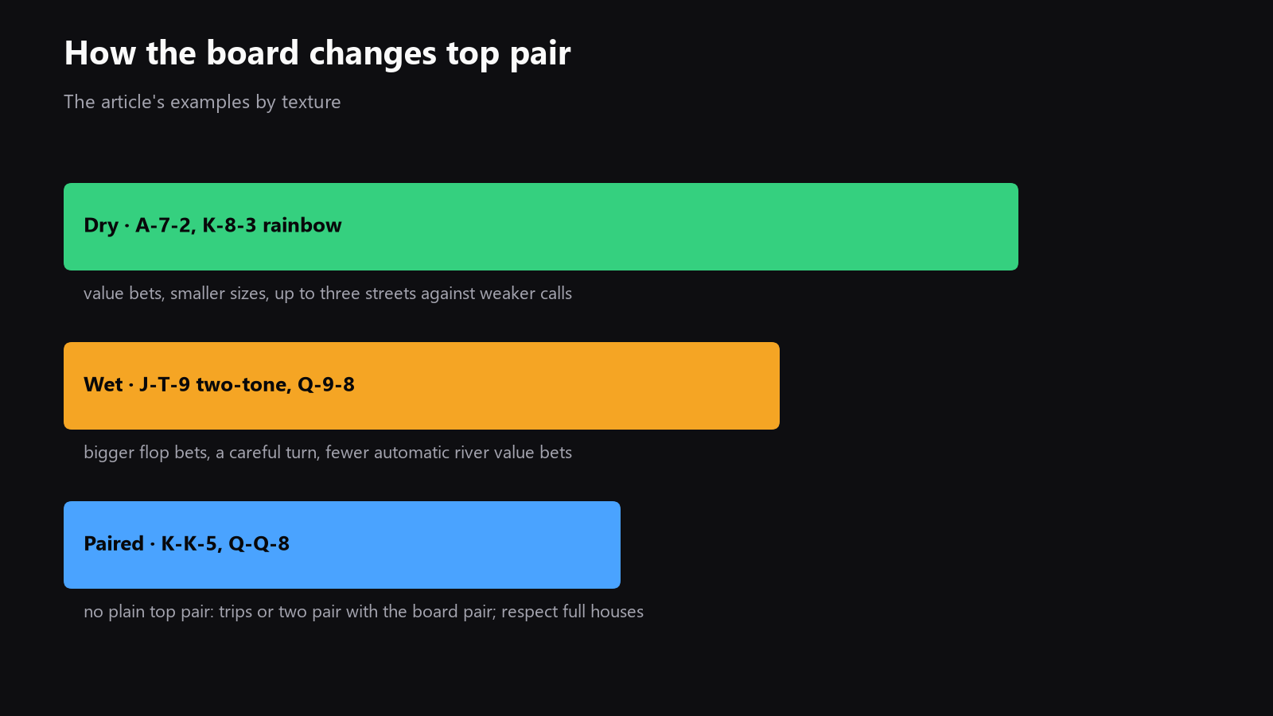Select the word 'Paired' in the blue bar
Viewport: 1273px width, 716px height.
[114, 544]
